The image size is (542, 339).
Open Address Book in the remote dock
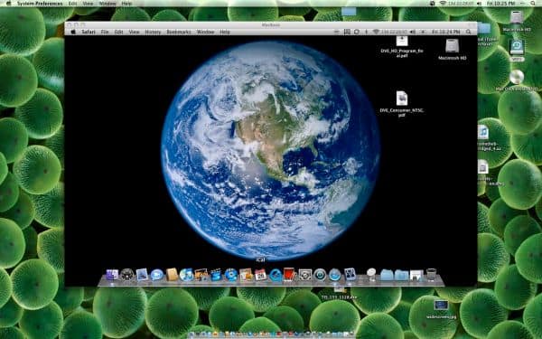click(172, 275)
